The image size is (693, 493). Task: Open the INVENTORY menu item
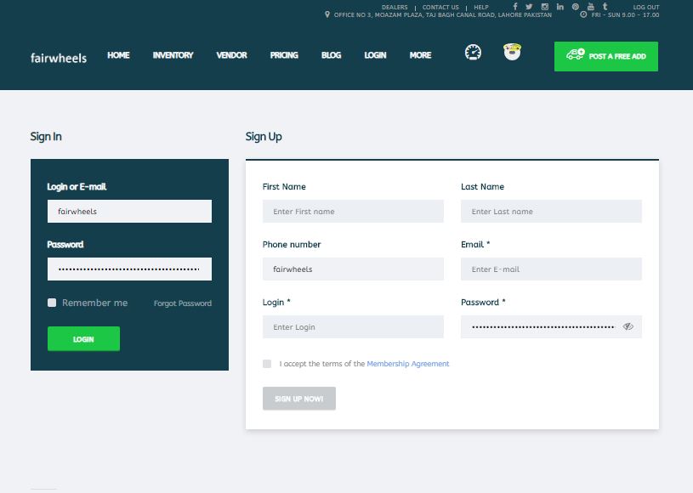173,55
